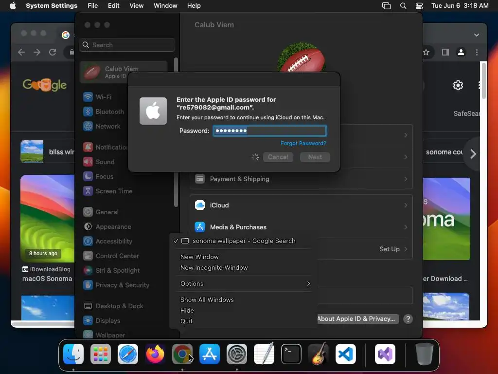Open Spotlight search in the menu bar
This screenshot has height=374, width=498.
point(403,6)
